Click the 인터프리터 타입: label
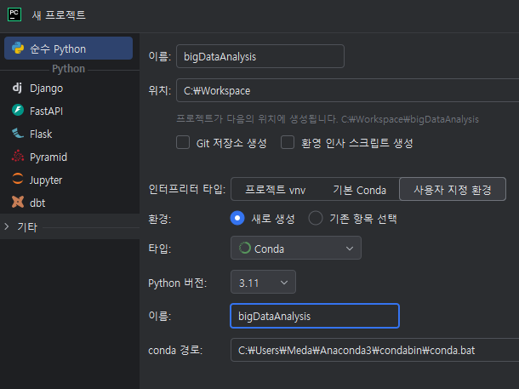 click(187, 189)
